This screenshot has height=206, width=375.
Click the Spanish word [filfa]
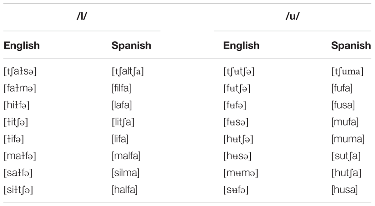coord(121,88)
